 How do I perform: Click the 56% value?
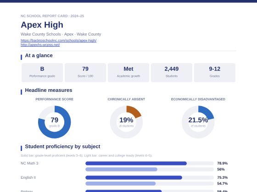[x=221, y=169]
